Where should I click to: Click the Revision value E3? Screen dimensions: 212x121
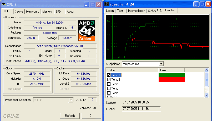pyautogui.click(x=90, y=56)
